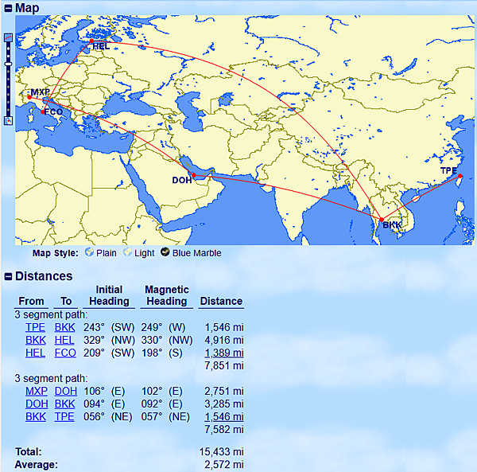Click the 198° (S) magnetic heading
The height and width of the screenshot is (472, 477).
[162, 353]
